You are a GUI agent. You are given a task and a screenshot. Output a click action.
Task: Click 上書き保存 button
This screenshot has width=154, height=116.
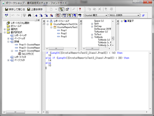click(35, 9)
